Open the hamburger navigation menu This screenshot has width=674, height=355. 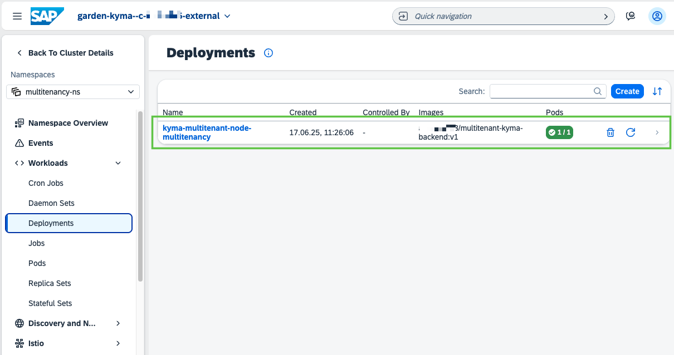click(17, 16)
